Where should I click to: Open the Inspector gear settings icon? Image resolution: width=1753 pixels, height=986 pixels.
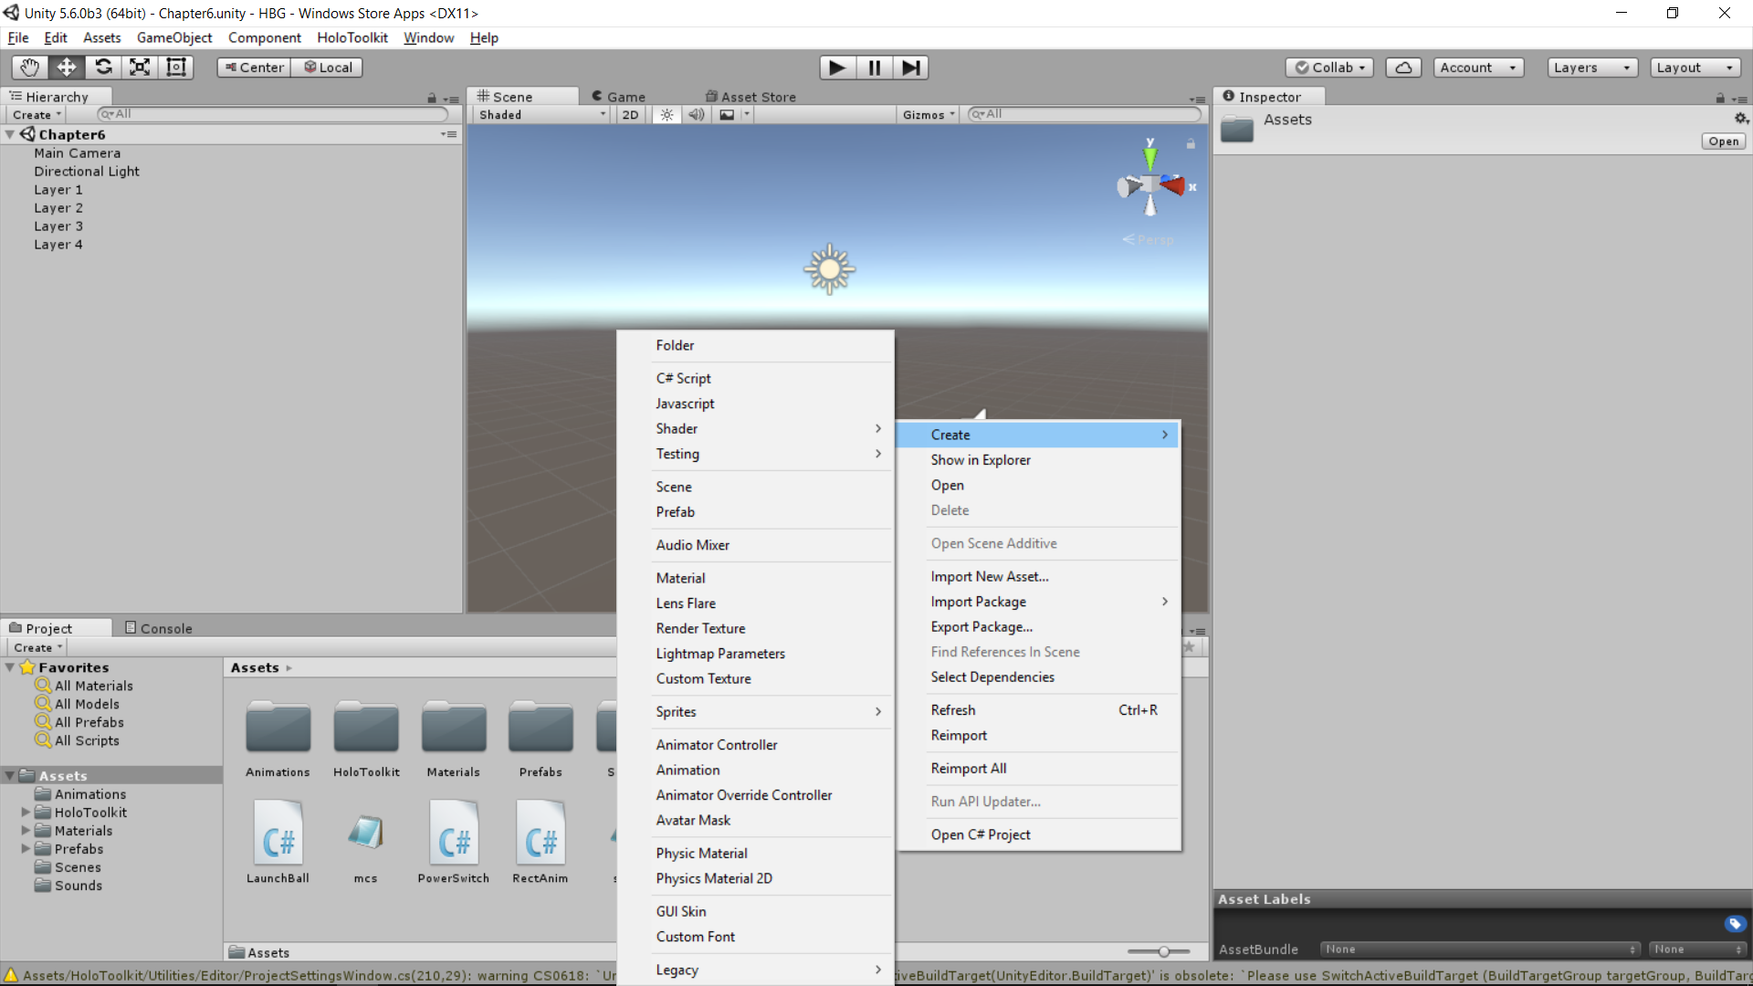tap(1741, 119)
